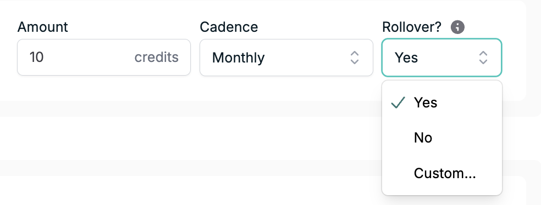Click the Rollover? field label
The image size is (541, 205).
pyautogui.click(x=412, y=27)
